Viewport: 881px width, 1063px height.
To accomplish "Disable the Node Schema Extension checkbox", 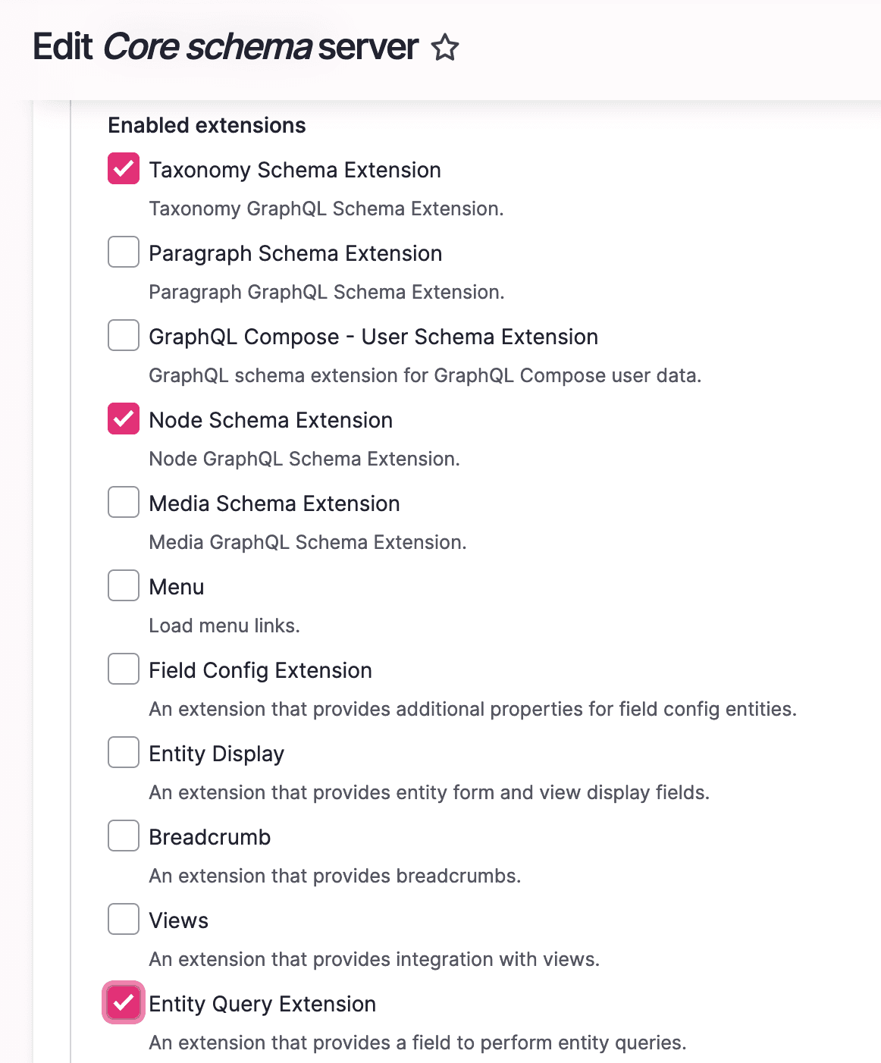I will (124, 419).
